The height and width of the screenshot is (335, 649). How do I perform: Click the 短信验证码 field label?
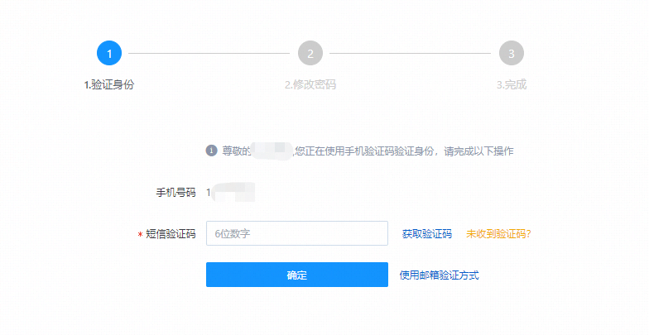click(171, 233)
